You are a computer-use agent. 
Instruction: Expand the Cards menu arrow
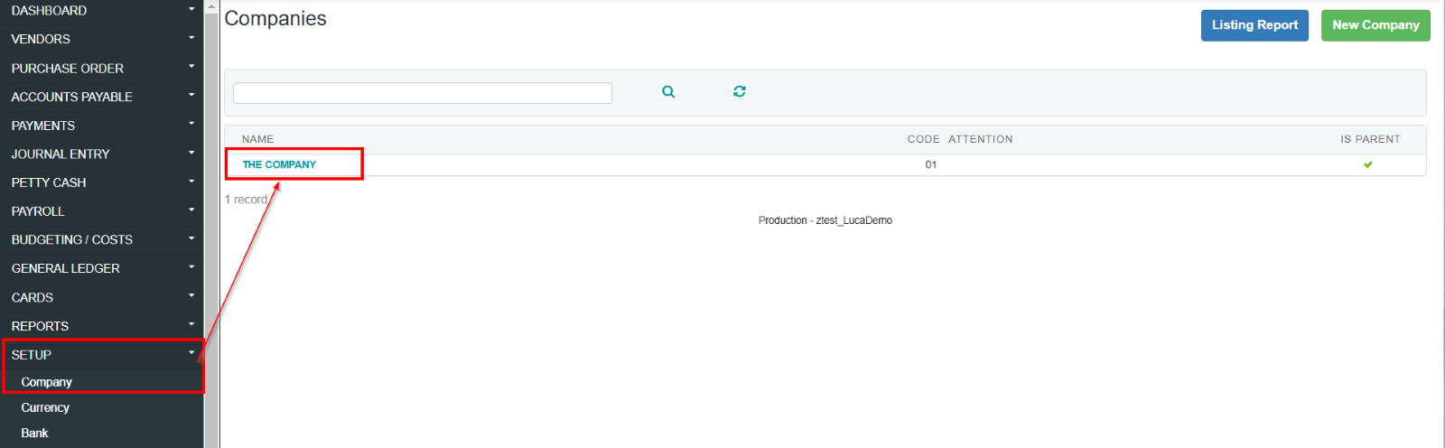click(x=191, y=295)
